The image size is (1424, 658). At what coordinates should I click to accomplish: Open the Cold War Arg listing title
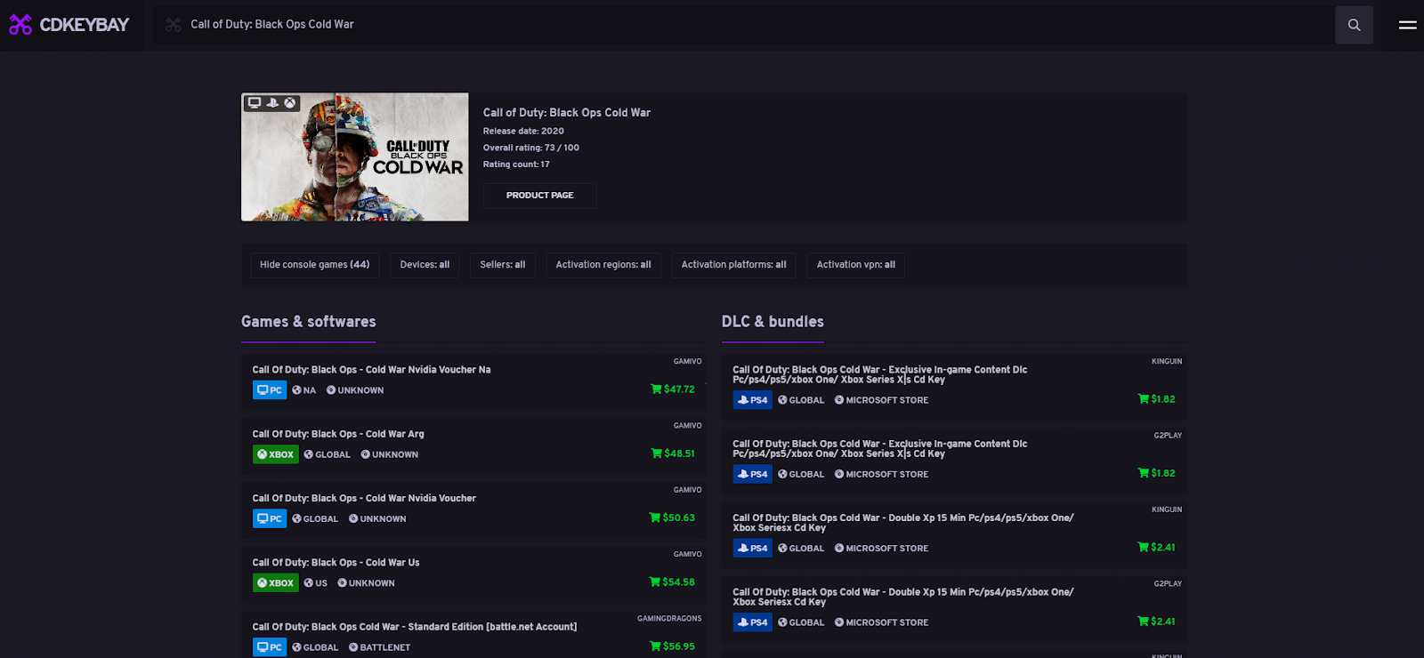point(338,434)
